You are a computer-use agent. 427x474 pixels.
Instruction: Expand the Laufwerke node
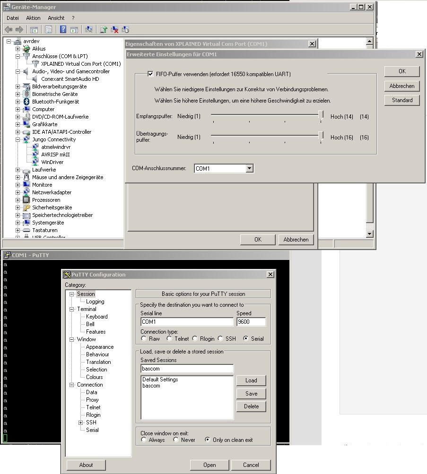point(18,170)
